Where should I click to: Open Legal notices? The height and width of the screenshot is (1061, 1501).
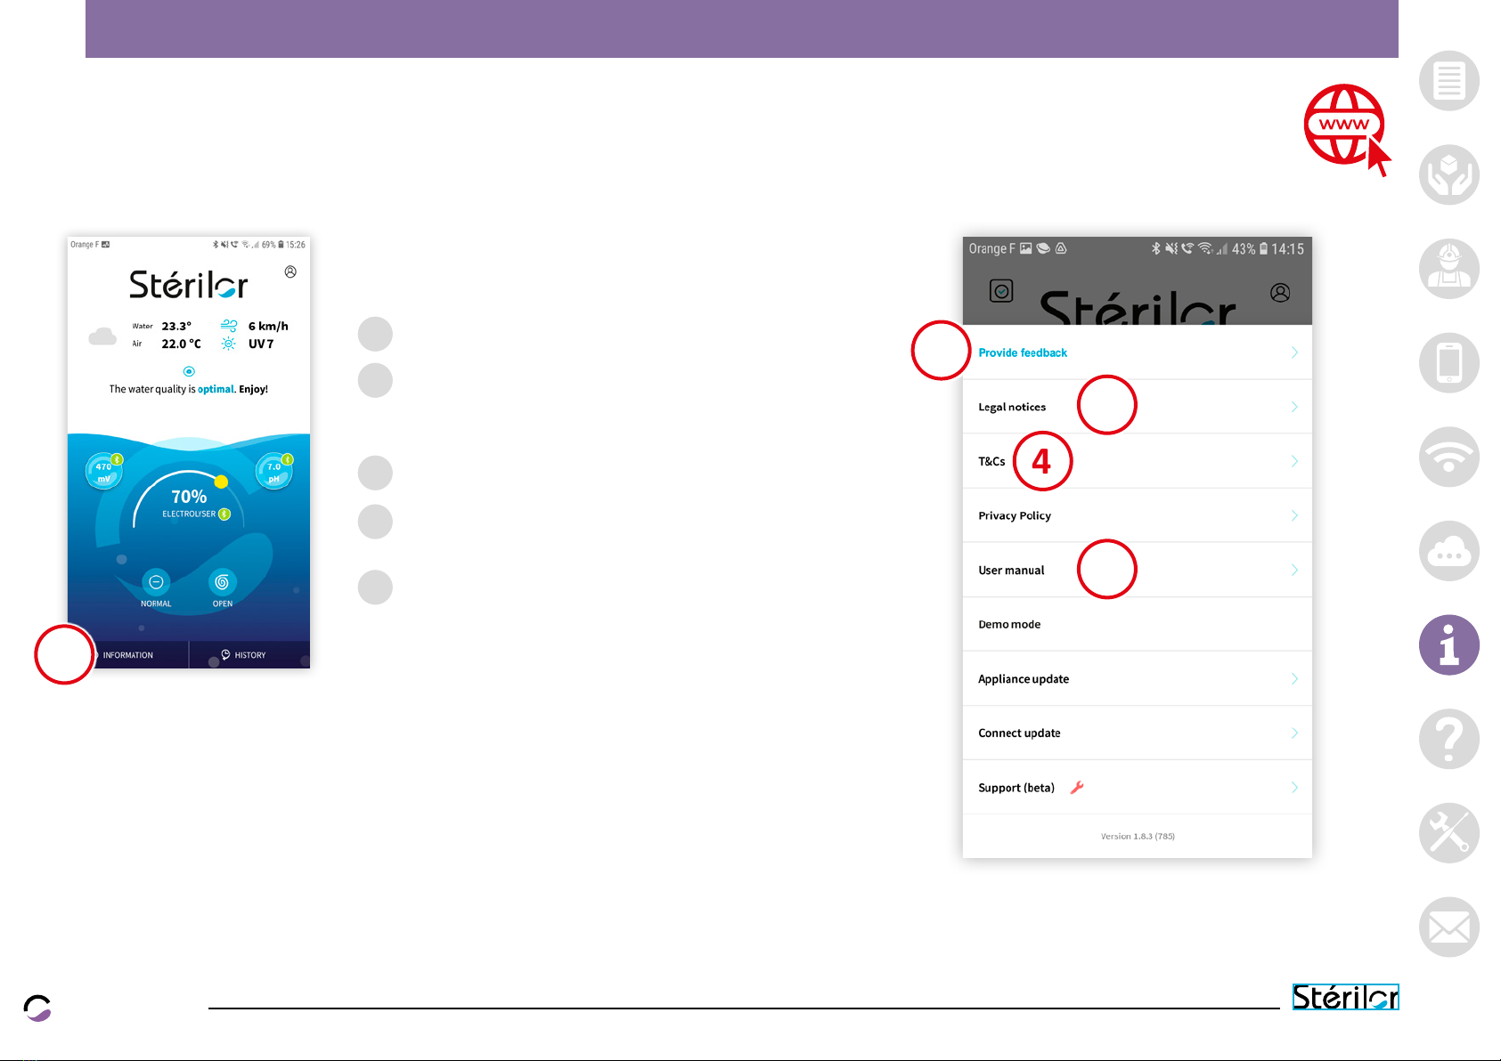click(1138, 407)
